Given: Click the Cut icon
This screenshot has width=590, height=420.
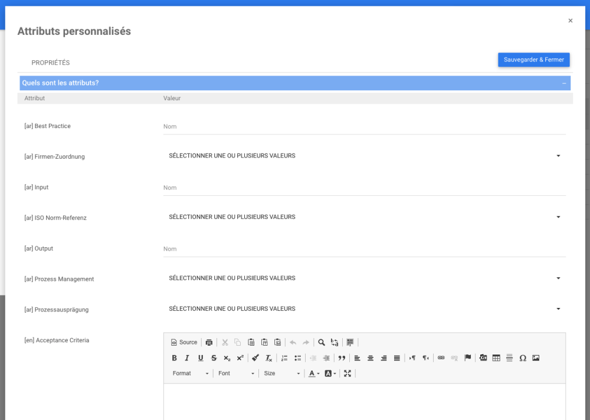Looking at the screenshot, I should point(225,342).
